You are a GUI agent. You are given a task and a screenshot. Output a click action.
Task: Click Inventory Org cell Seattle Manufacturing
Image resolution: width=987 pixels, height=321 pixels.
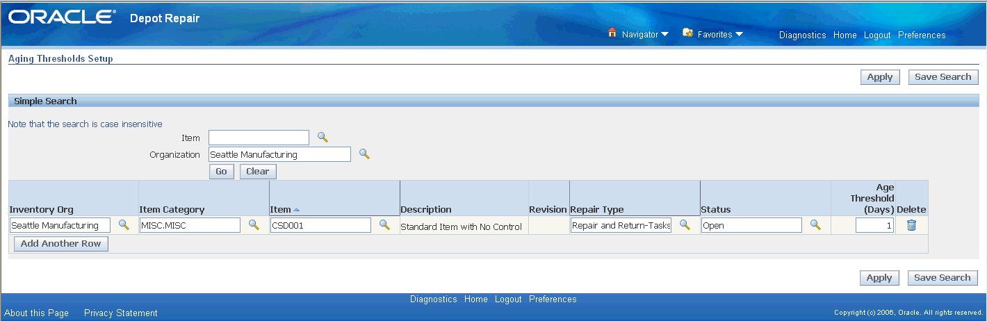tap(60, 225)
